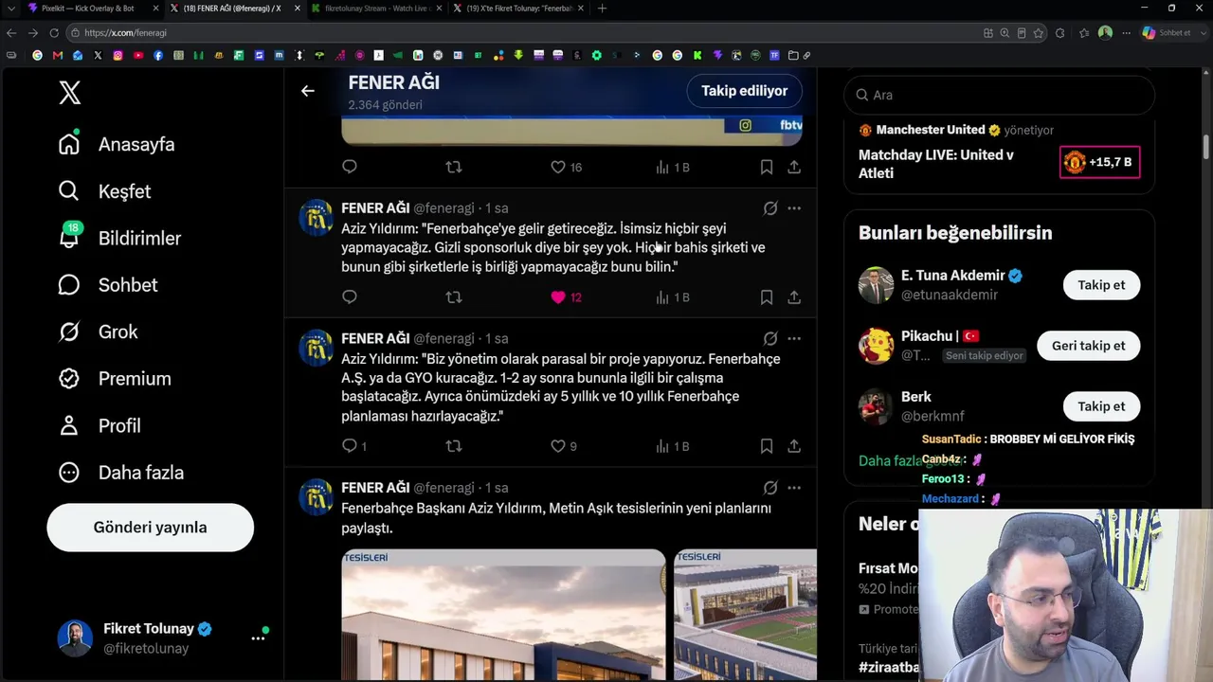Open Keşfet from the left navigation
Image resolution: width=1213 pixels, height=682 pixels.
(104, 191)
